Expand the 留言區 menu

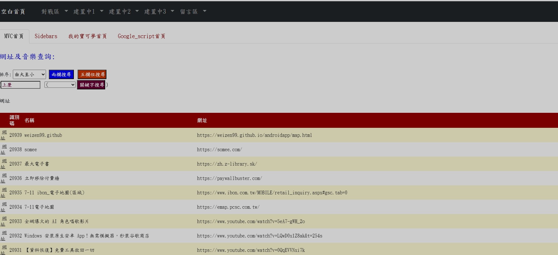tap(193, 12)
